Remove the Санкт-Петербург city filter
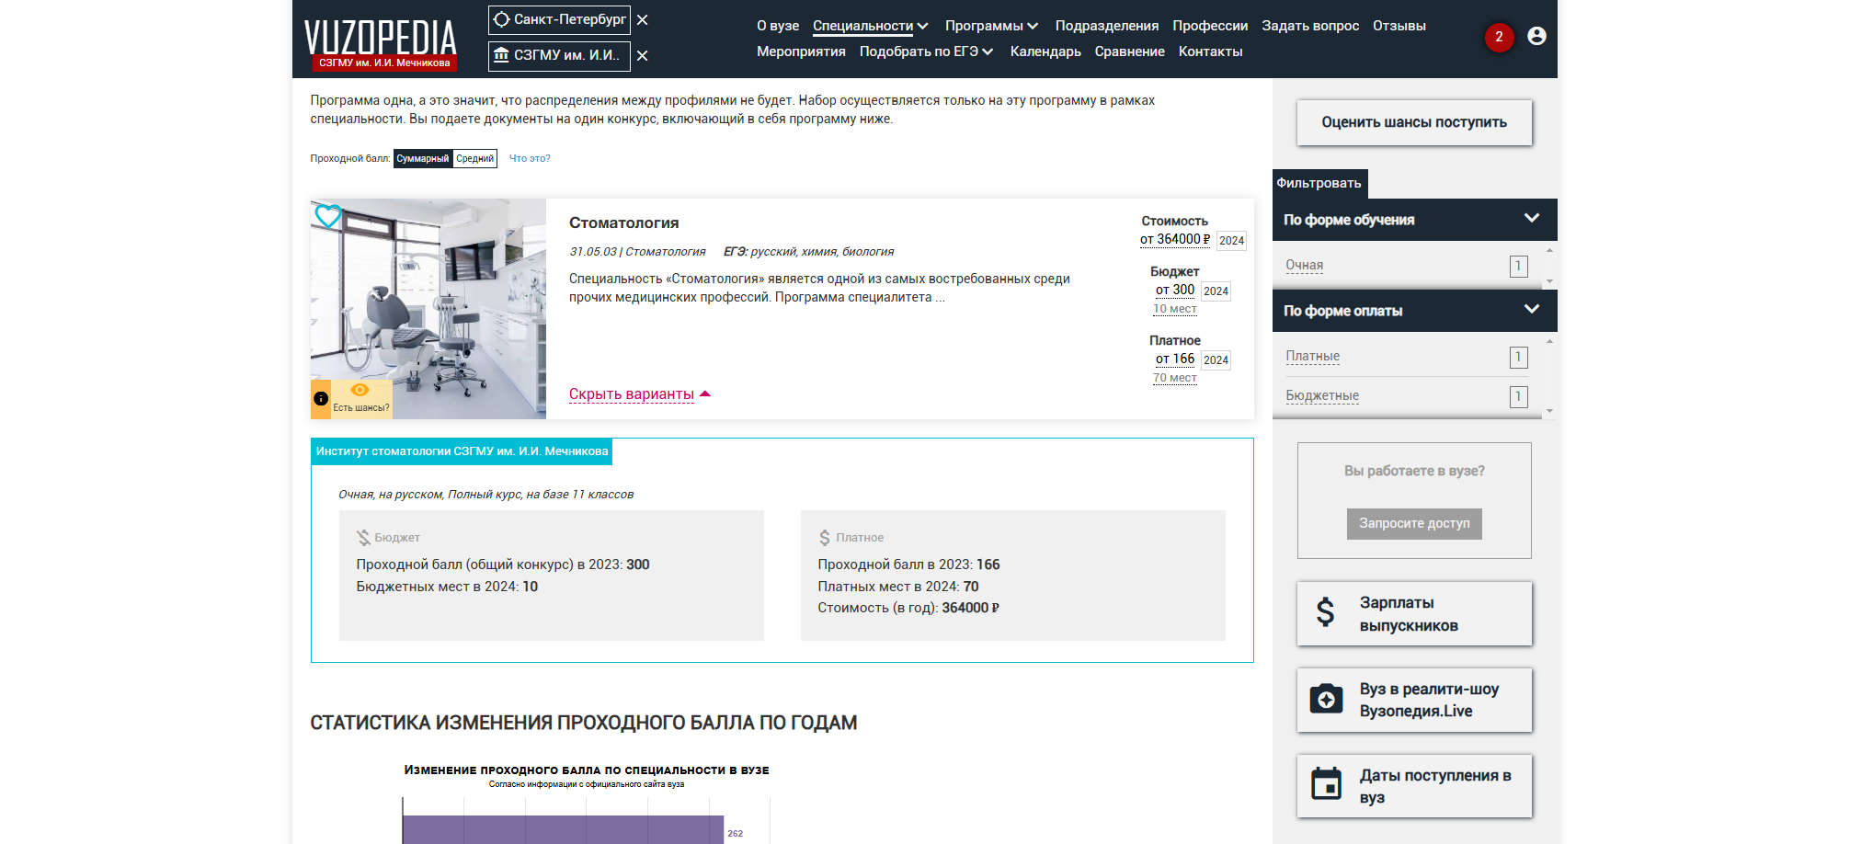 (643, 20)
